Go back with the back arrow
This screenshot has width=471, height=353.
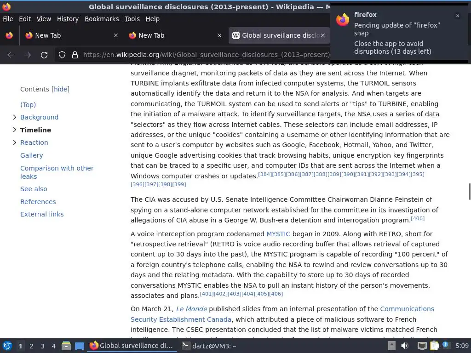[11, 55]
